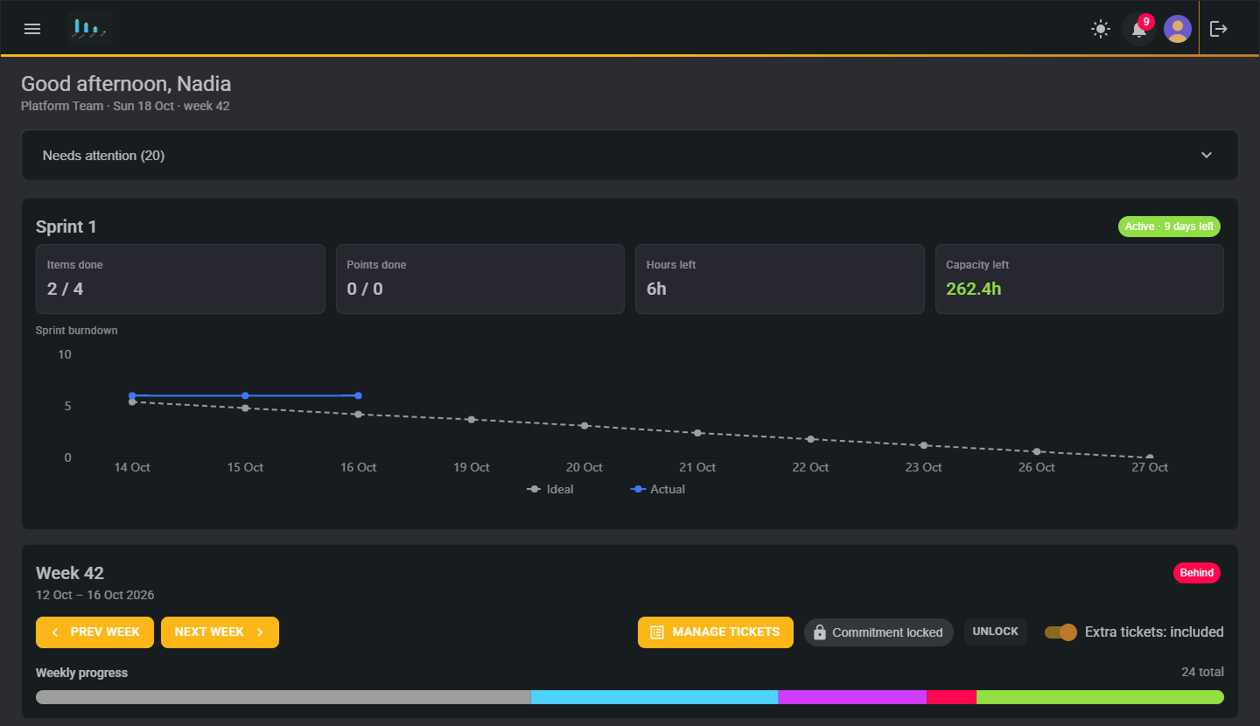This screenshot has width=1260, height=726.
Task: Click the light blue weekly progress segment
Action: click(x=654, y=697)
